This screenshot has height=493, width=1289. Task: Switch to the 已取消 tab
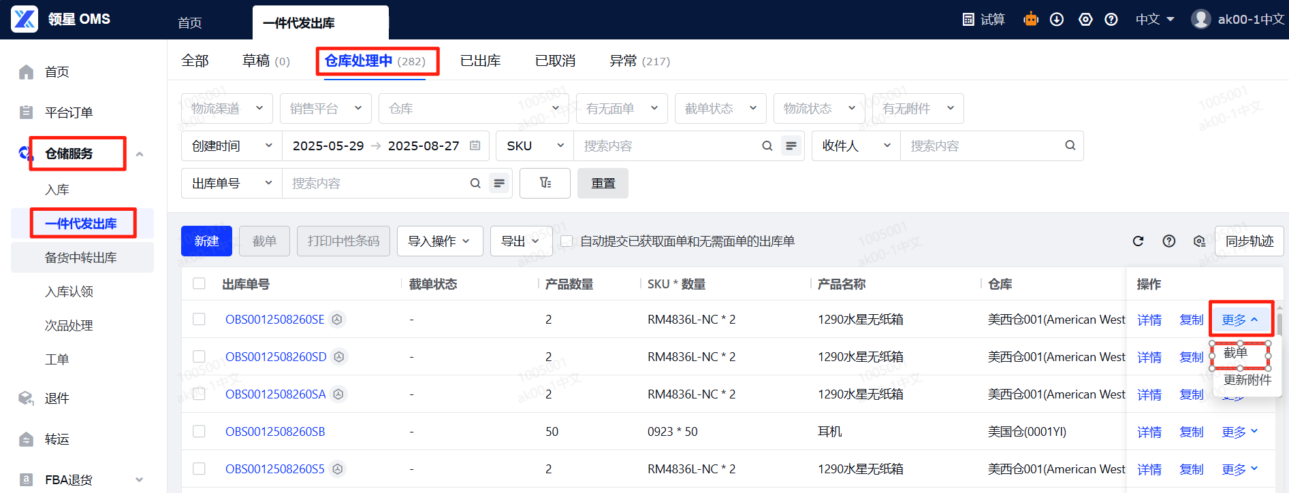click(x=555, y=61)
